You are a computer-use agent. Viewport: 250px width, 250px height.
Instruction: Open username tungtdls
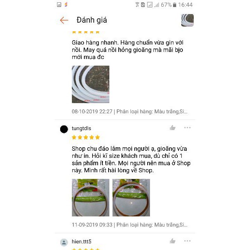click(81, 129)
